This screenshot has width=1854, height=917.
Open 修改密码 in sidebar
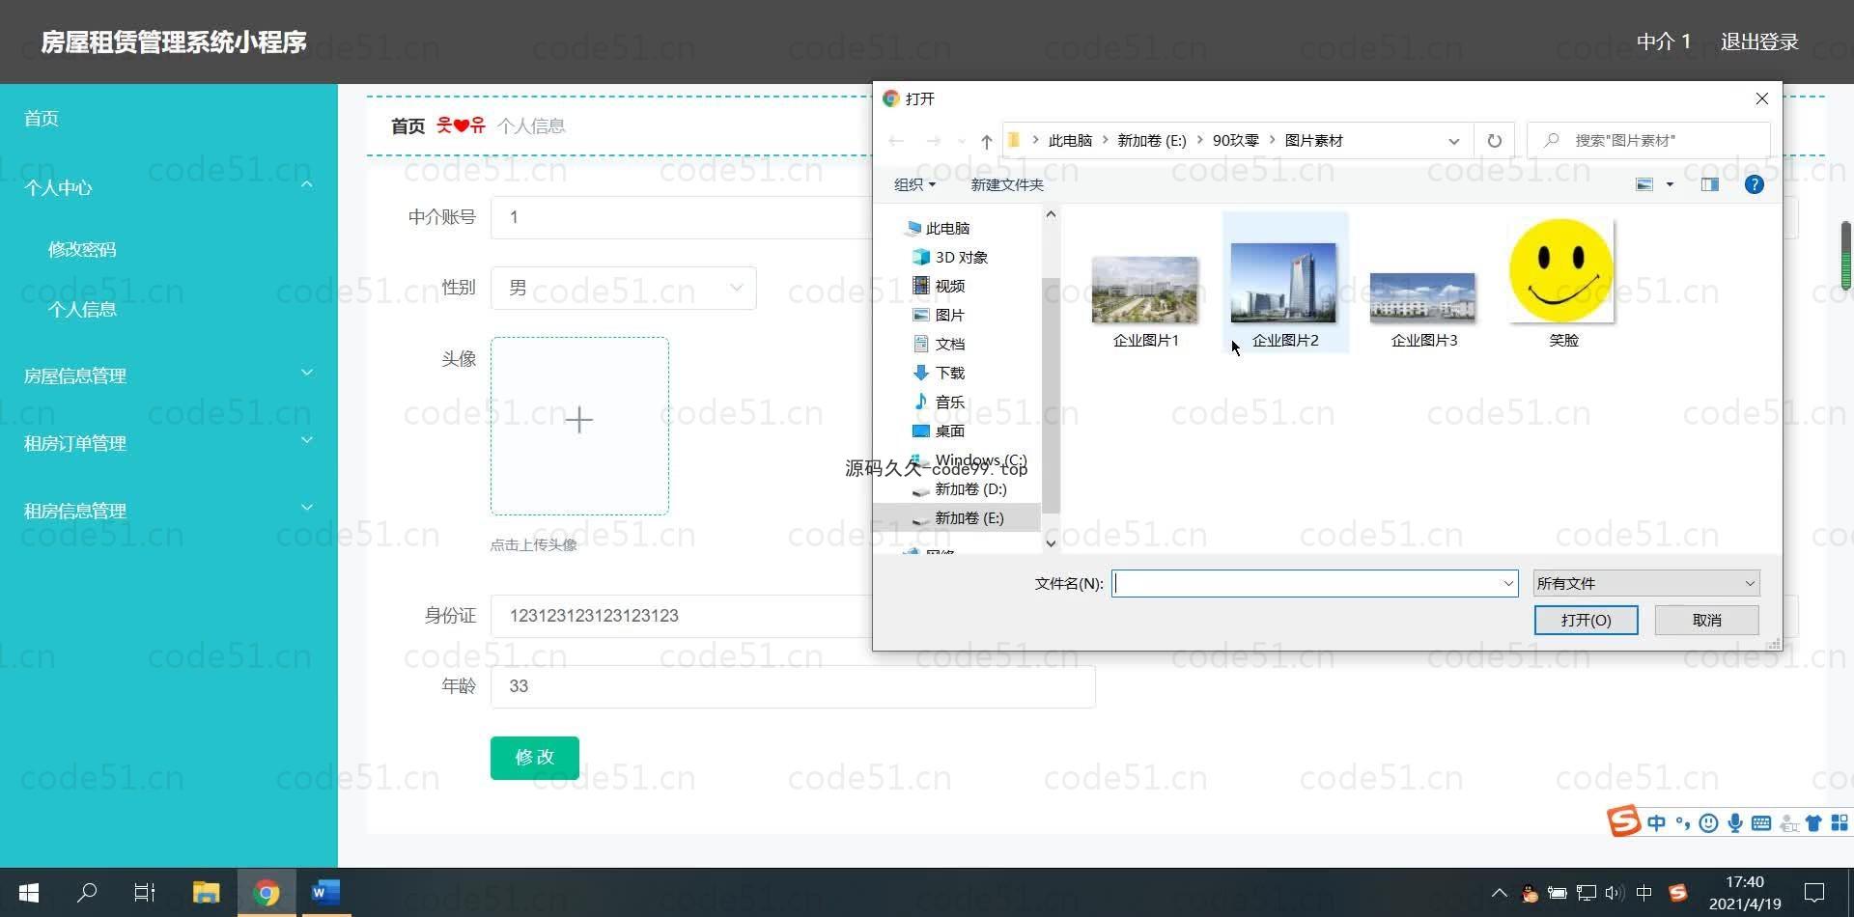(82, 249)
